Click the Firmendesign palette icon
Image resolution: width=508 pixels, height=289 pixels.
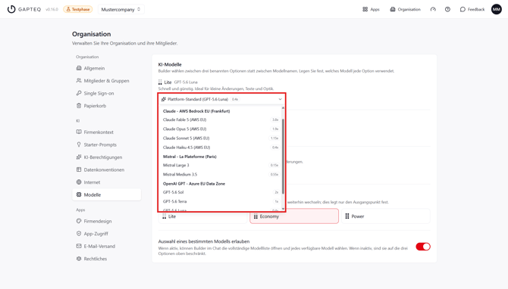[79, 221]
